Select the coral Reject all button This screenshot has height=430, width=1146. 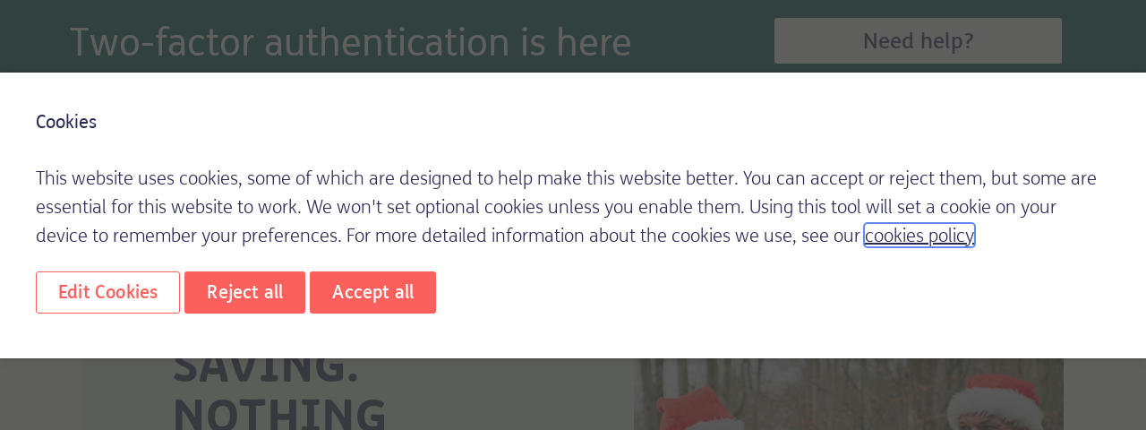(x=244, y=292)
